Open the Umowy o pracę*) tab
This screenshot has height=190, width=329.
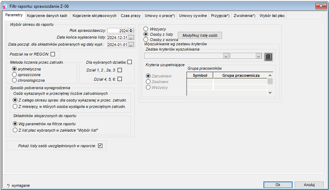tap(160, 16)
